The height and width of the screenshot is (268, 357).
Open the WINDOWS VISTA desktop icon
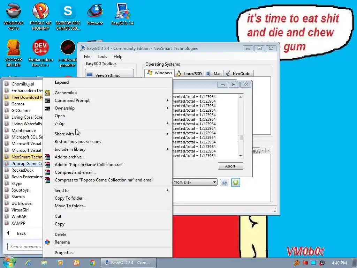point(14,16)
